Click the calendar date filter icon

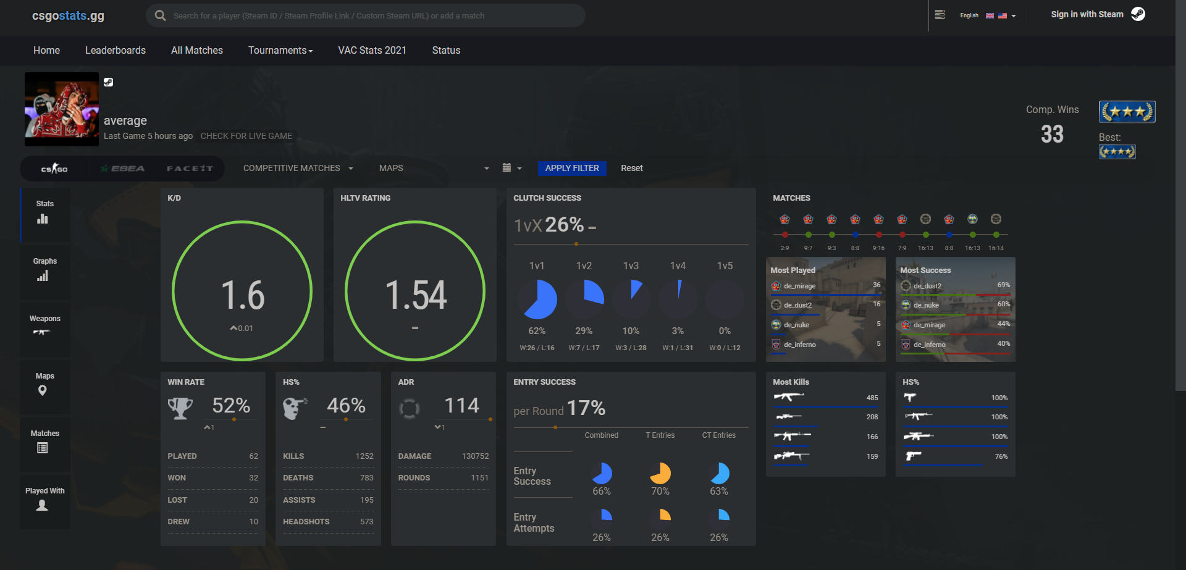(511, 168)
